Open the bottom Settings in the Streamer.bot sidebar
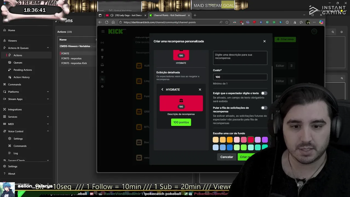350x197 pixels. pos(13,166)
